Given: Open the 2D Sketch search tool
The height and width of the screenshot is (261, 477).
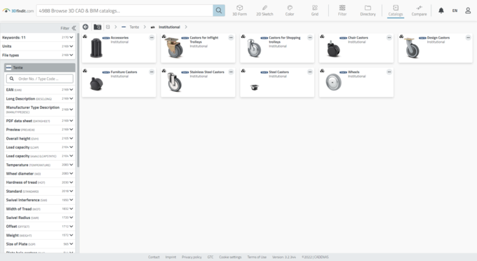Looking at the screenshot, I should [x=264, y=11].
